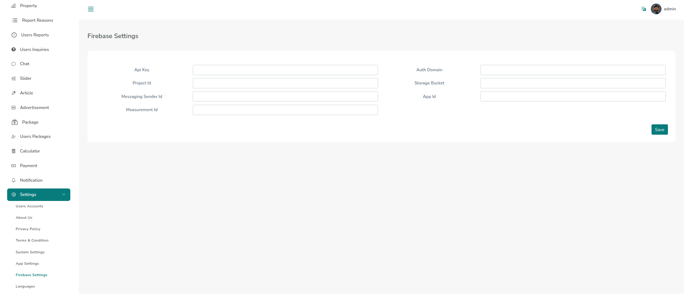Click the Chat bubble icon

[x=14, y=64]
